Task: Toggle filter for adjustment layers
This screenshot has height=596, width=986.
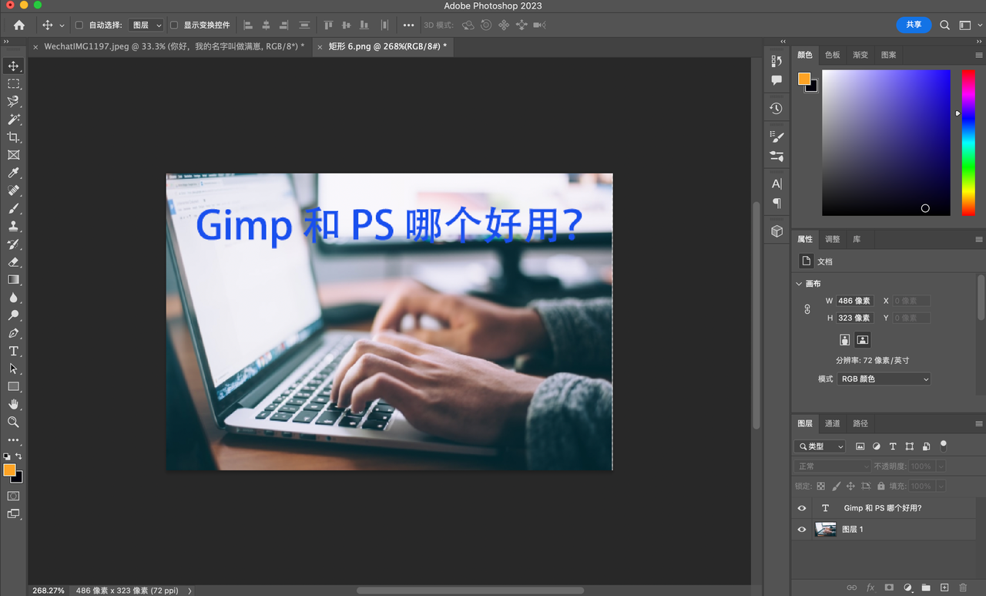Action: pos(877,446)
